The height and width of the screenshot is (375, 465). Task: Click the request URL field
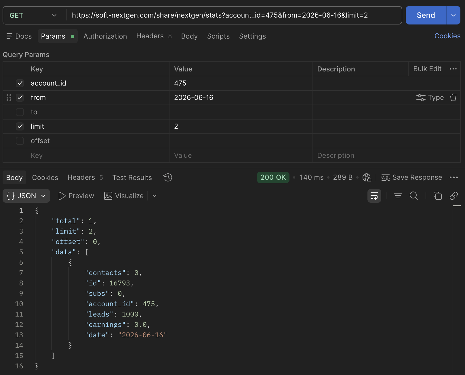234,15
